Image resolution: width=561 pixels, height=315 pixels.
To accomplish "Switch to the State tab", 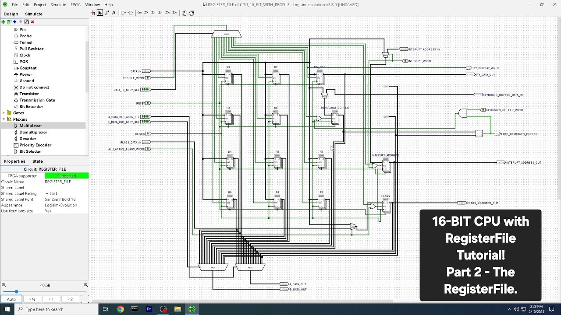I will click(x=38, y=161).
